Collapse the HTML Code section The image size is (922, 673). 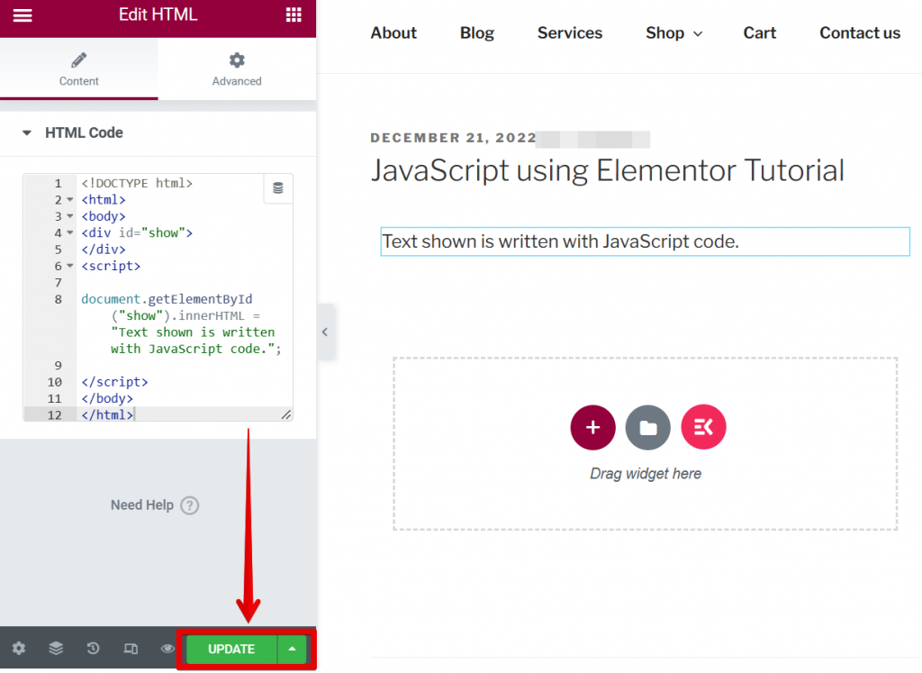coord(27,132)
